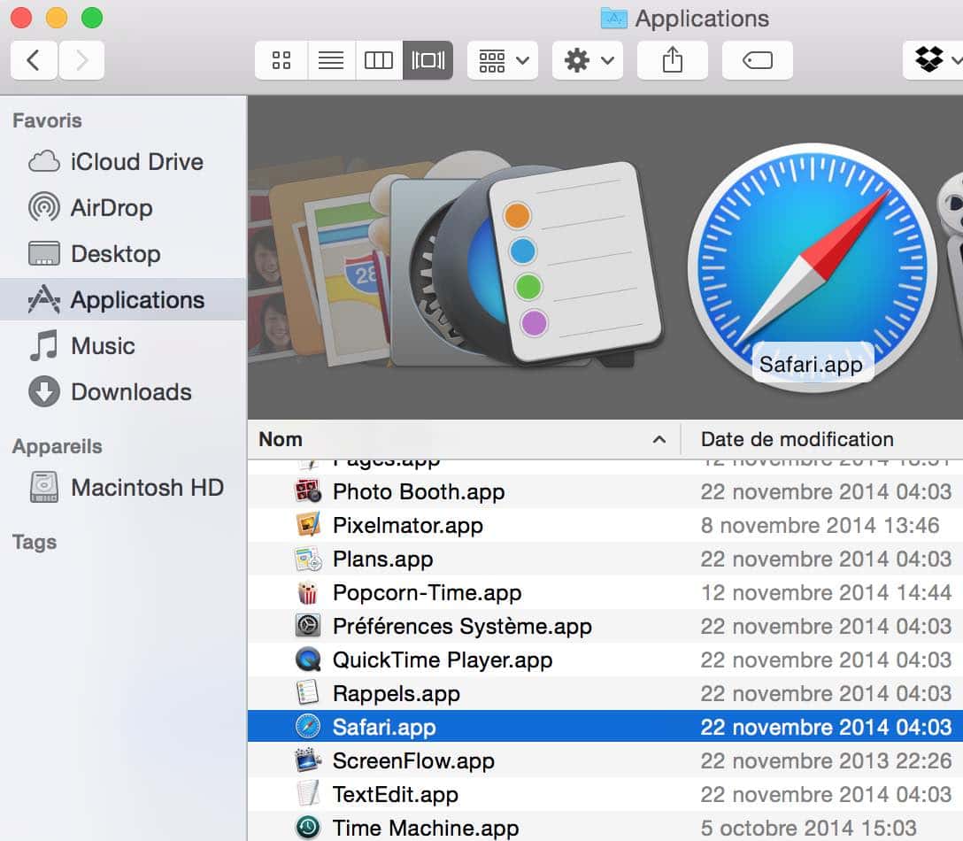The height and width of the screenshot is (841, 963).
Task: Select Macintosh HD under Appareils
Action: [123, 488]
